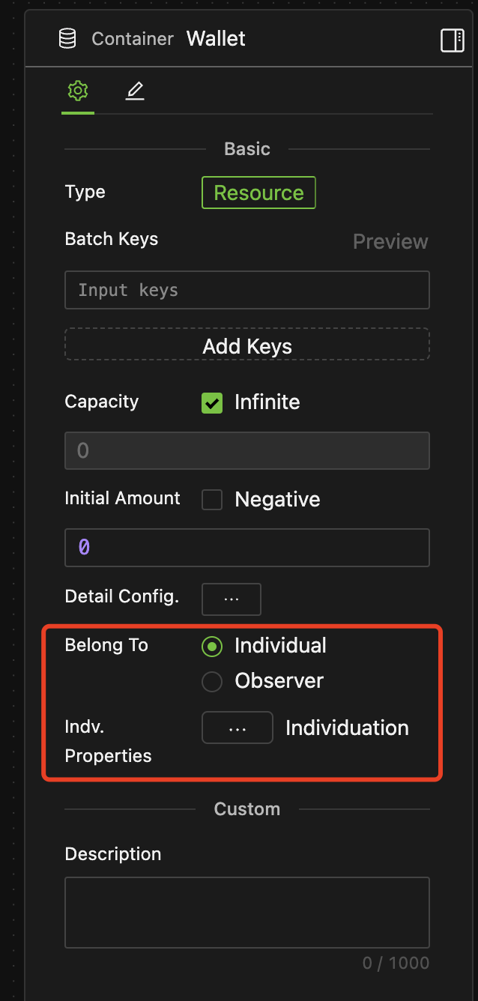Image resolution: width=478 pixels, height=1001 pixels.
Task: Click the Custom section heading
Action: click(247, 809)
